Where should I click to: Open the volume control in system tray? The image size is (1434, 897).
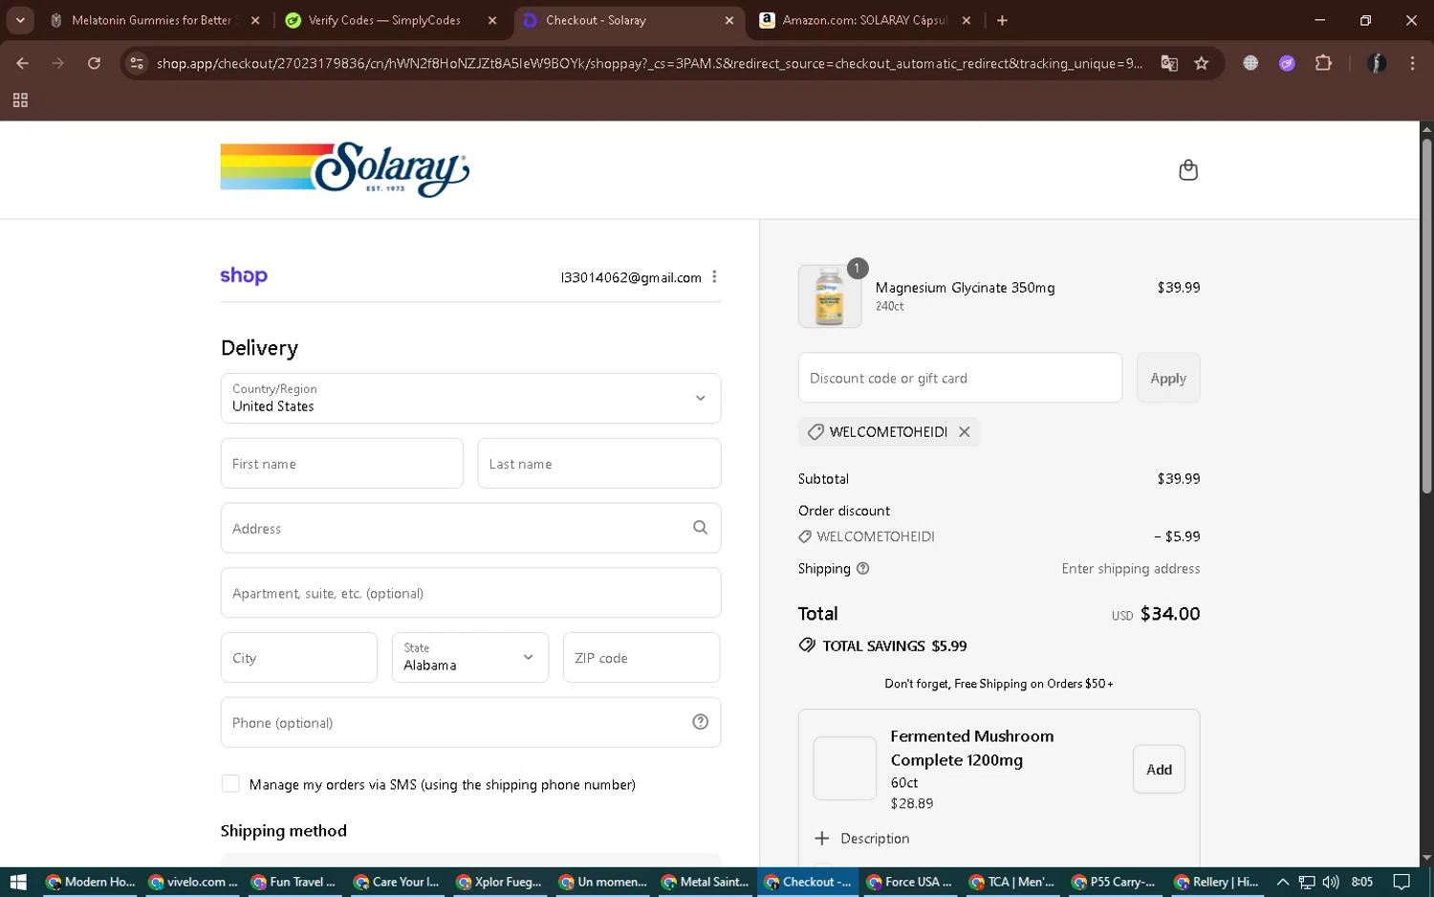(1331, 882)
